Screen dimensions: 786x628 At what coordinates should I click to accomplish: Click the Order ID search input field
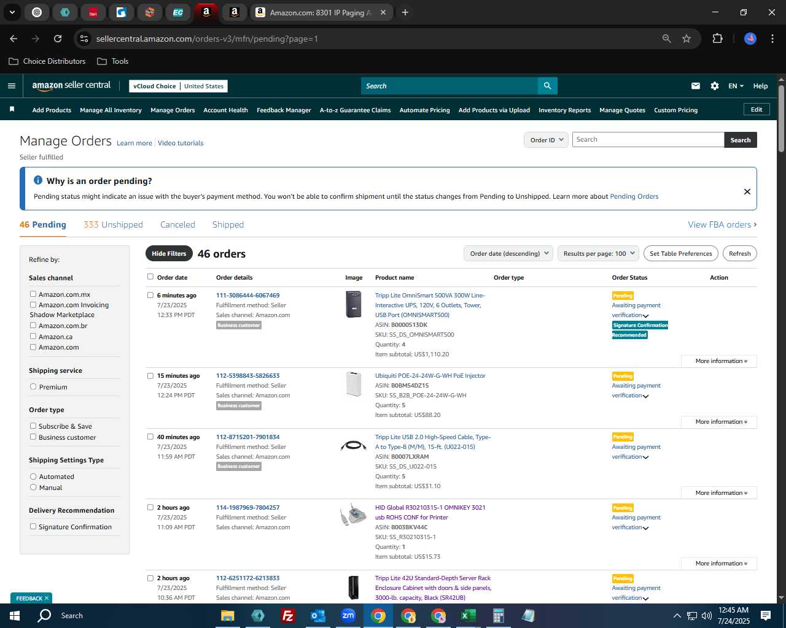(x=648, y=140)
